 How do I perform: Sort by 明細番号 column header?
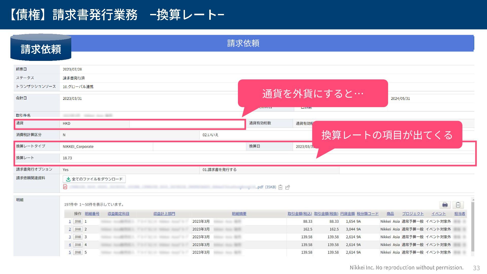92,214
